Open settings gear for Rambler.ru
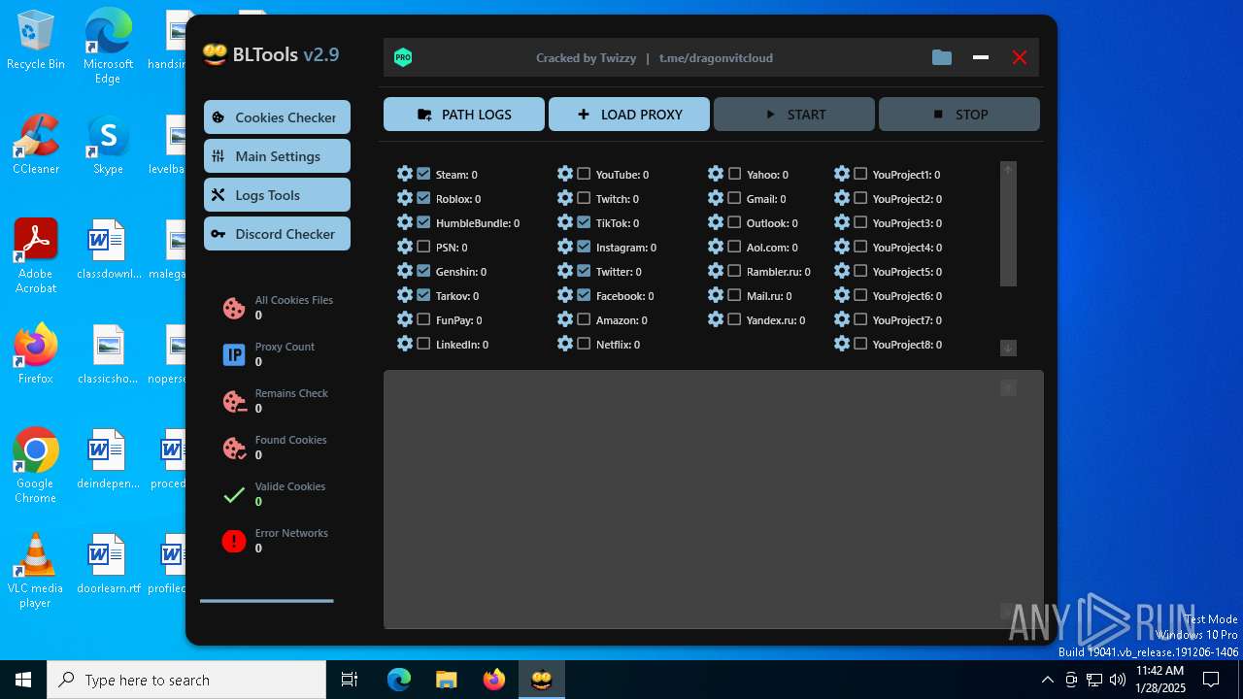Viewport: 1243px width, 699px height. [716, 271]
